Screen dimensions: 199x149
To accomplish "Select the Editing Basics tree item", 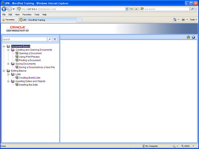I will point(19,71).
